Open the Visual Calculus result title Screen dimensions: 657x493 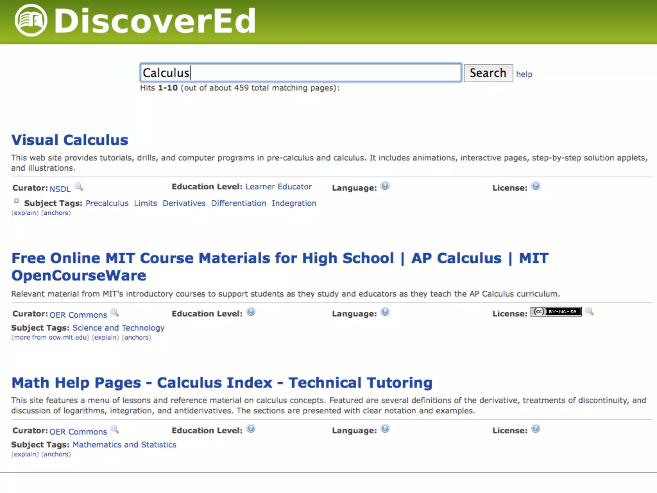70,140
